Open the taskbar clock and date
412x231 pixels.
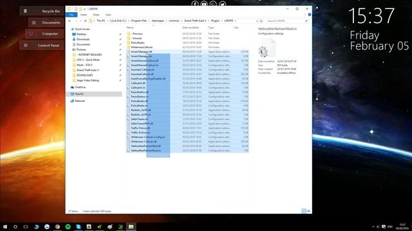[402, 227]
